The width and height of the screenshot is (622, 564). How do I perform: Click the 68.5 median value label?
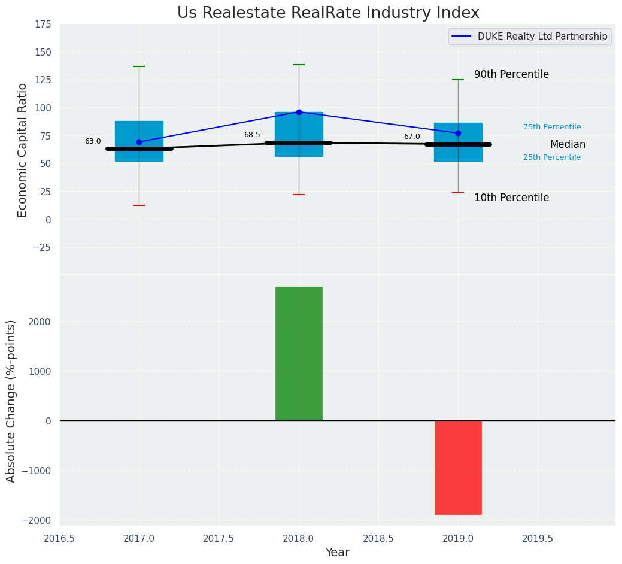pyautogui.click(x=252, y=135)
